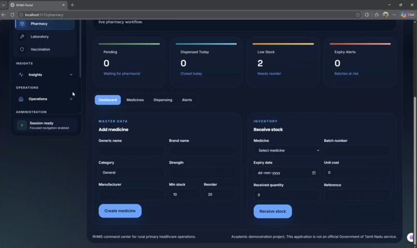Click the Session ready arrow icon
The width and height of the screenshot is (417, 248).
(x=22, y=125)
